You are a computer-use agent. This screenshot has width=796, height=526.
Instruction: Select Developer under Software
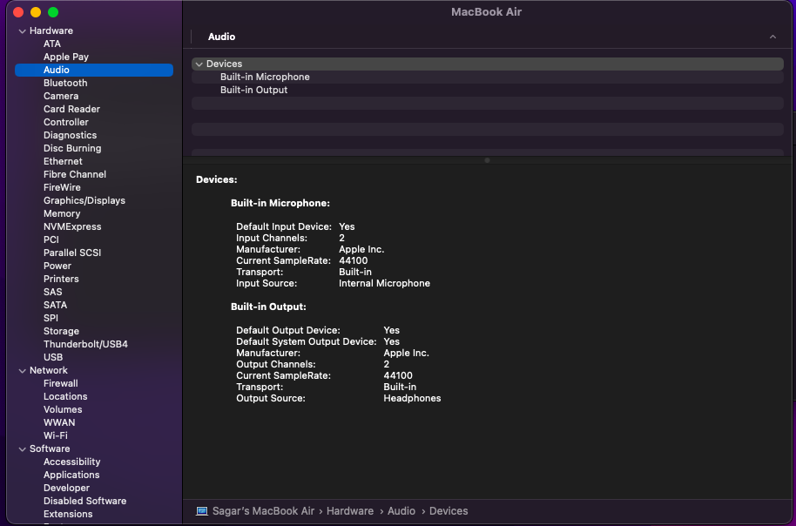(66, 489)
